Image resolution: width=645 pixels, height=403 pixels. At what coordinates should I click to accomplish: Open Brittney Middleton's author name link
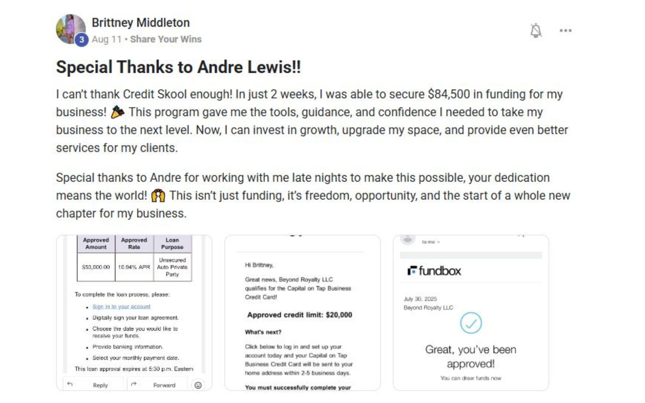(x=141, y=23)
